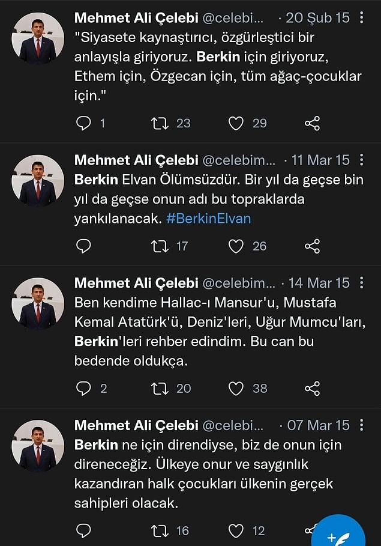Like the tweet with 38 likes
This screenshot has height=546, width=381.
tap(236, 389)
